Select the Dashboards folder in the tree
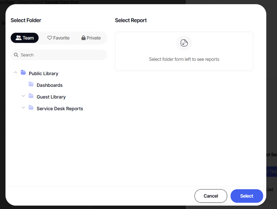The width and height of the screenshot is (277, 209). 49,85
